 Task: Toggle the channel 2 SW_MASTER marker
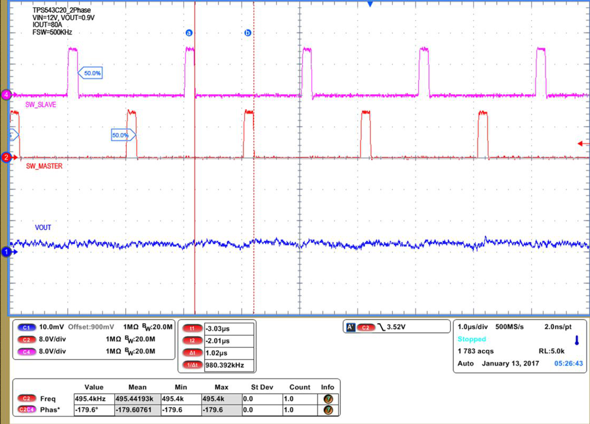(6, 158)
